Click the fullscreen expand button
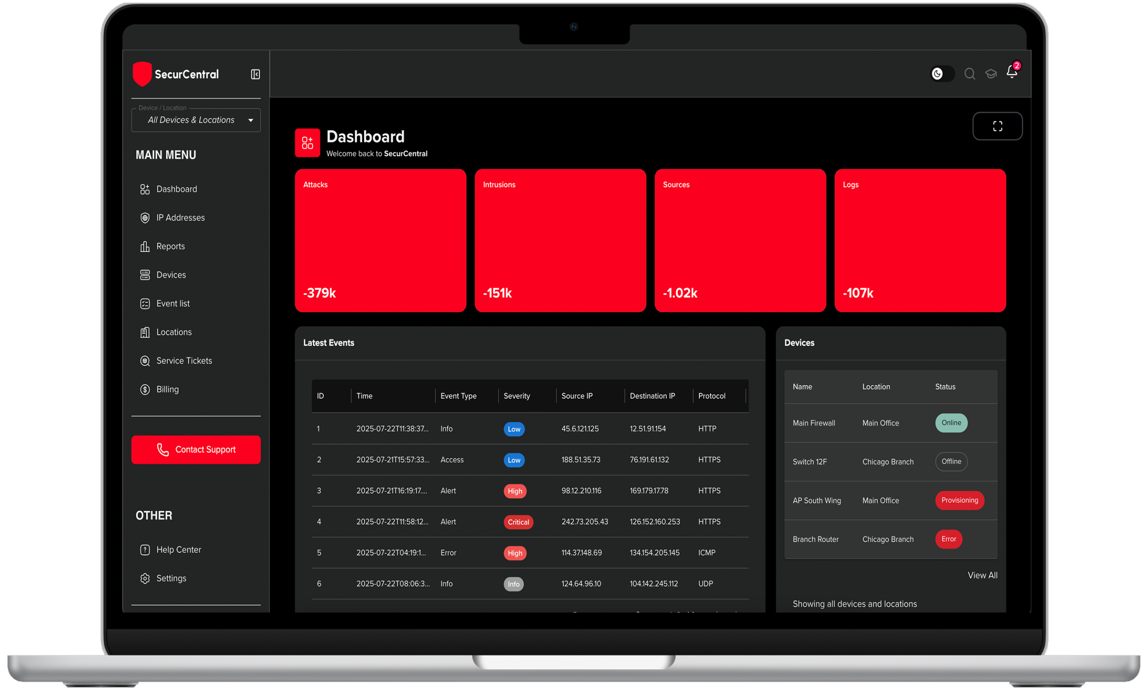Viewport: 1147px width, 689px height. (997, 126)
